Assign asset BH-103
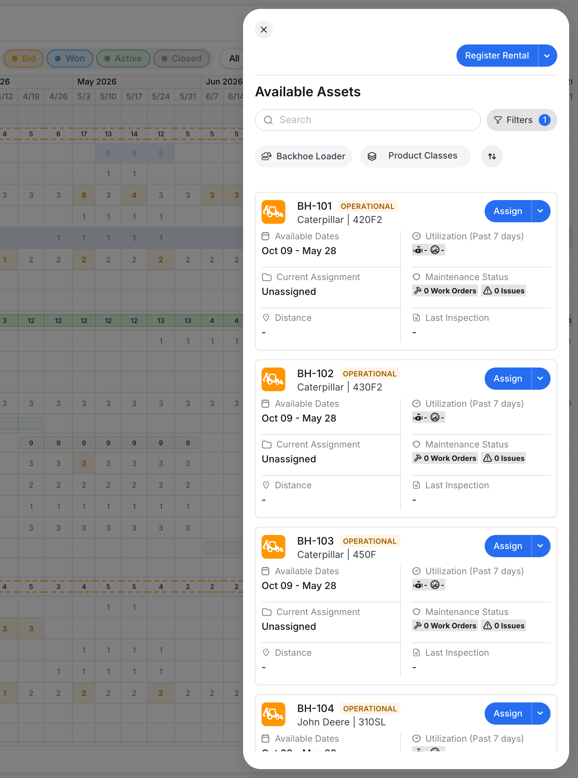Image resolution: width=578 pixels, height=778 pixels. [x=508, y=546]
